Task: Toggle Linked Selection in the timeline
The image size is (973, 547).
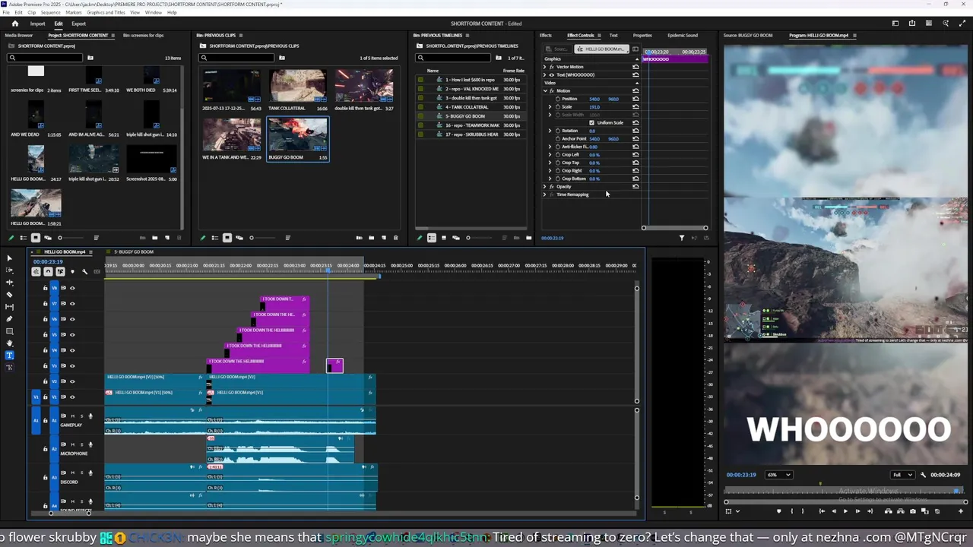Action: [x=60, y=271]
